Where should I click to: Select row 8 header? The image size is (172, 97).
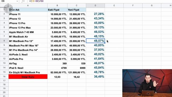4,41
